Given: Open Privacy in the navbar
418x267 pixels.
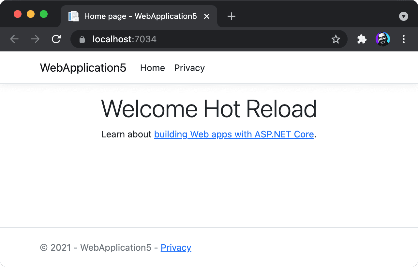Looking at the screenshot, I should coord(189,68).
